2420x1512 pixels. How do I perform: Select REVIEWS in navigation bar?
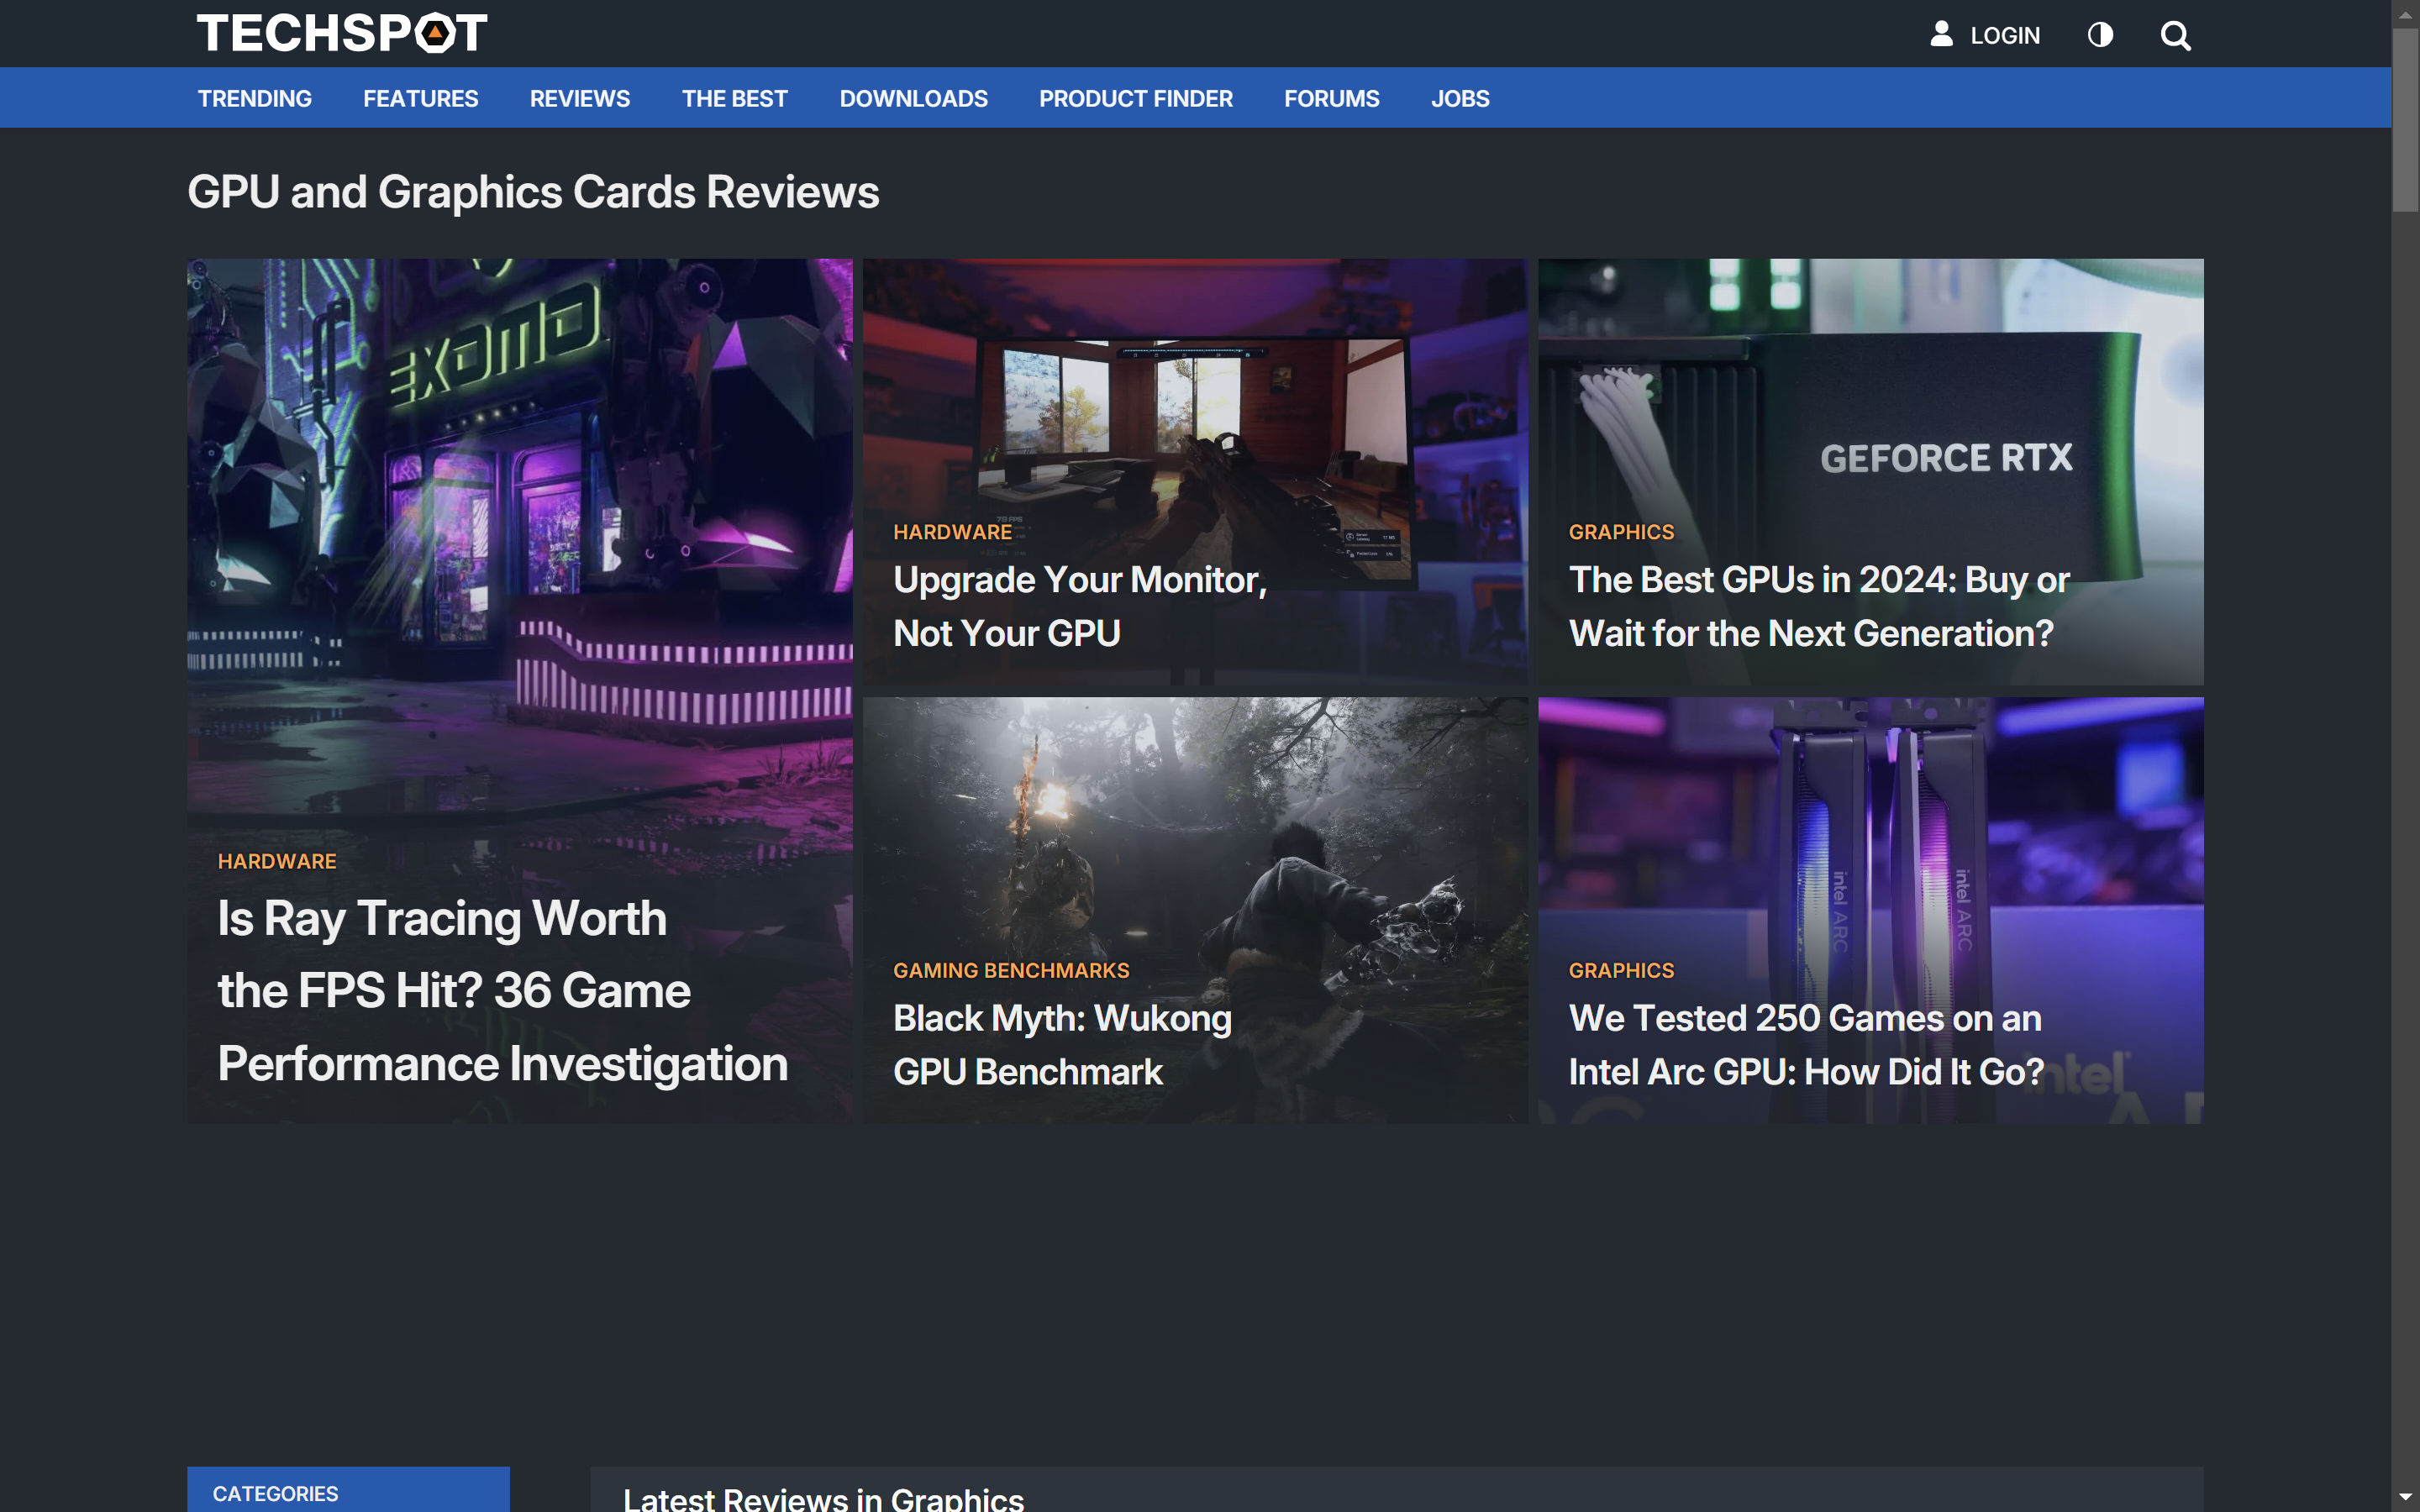580,98
